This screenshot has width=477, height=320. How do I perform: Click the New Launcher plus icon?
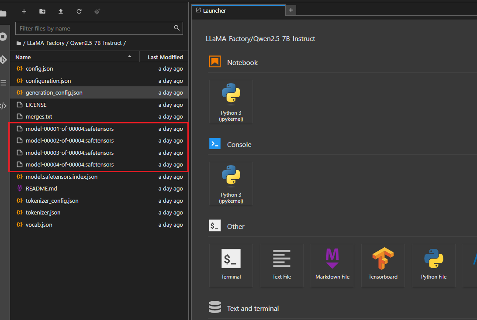click(24, 11)
